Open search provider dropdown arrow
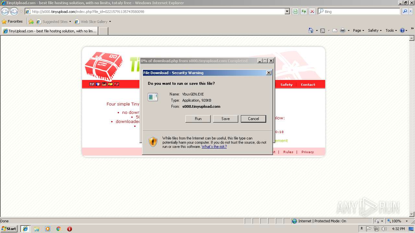Screen dimensions: 415x233 [x=411, y=12]
